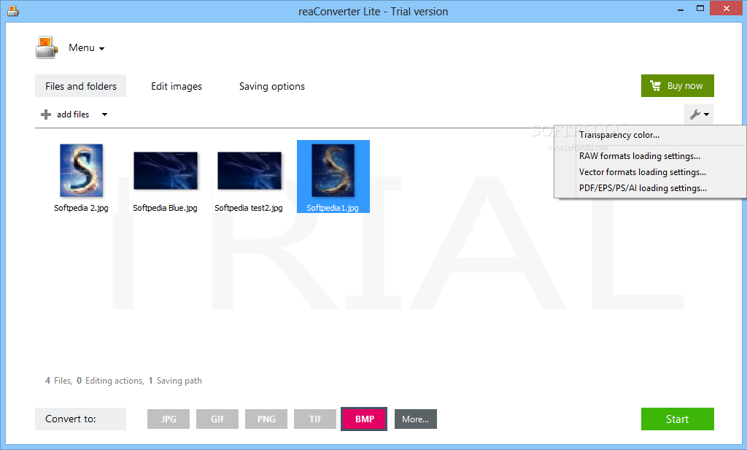
Task: Click the shopping cart icon
Action: tap(656, 86)
